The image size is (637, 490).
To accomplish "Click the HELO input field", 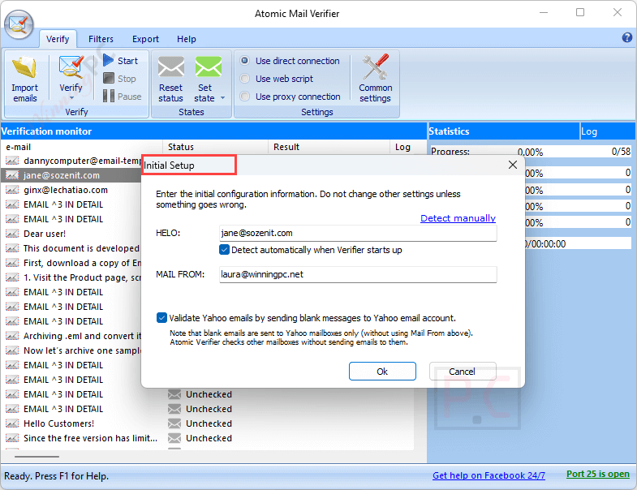I will pos(358,233).
